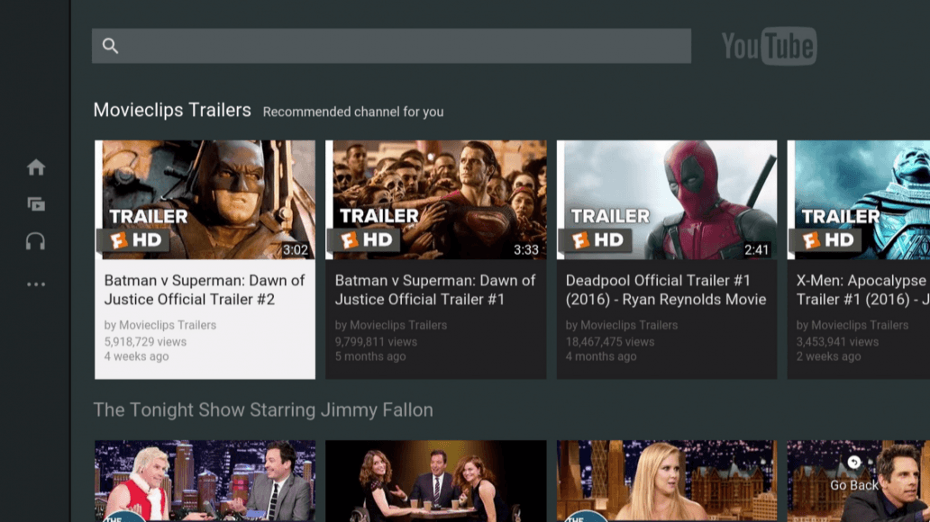930x522 pixels.
Task: Open the Movieclips Trailers channel heading
Action: 172,111
